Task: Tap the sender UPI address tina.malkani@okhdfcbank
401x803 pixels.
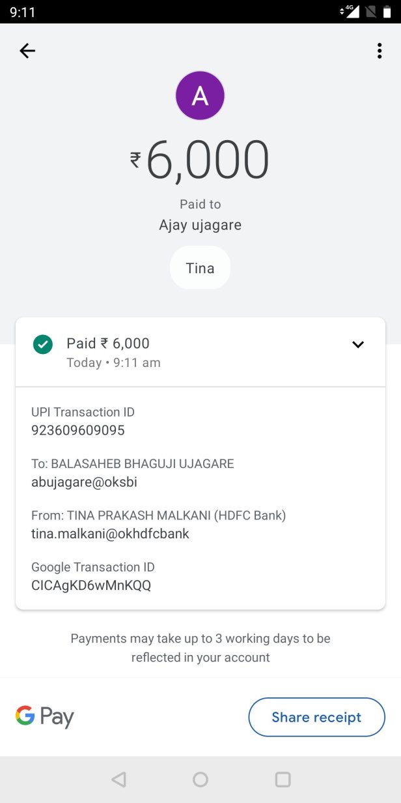Action: point(110,534)
